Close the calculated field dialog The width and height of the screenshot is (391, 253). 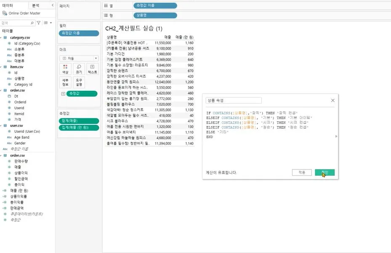(332, 100)
